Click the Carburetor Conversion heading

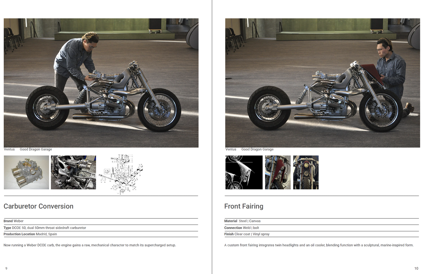(39, 206)
